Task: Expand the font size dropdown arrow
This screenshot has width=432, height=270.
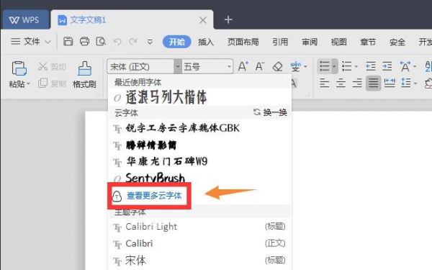Action: (229, 67)
